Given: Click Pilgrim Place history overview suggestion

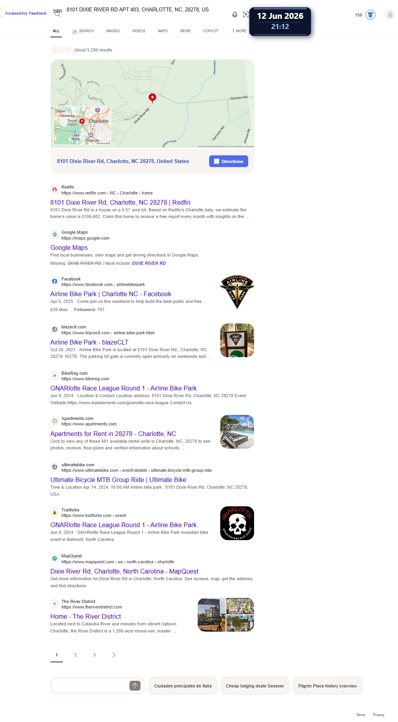Looking at the screenshot, I should tap(327, 686).
